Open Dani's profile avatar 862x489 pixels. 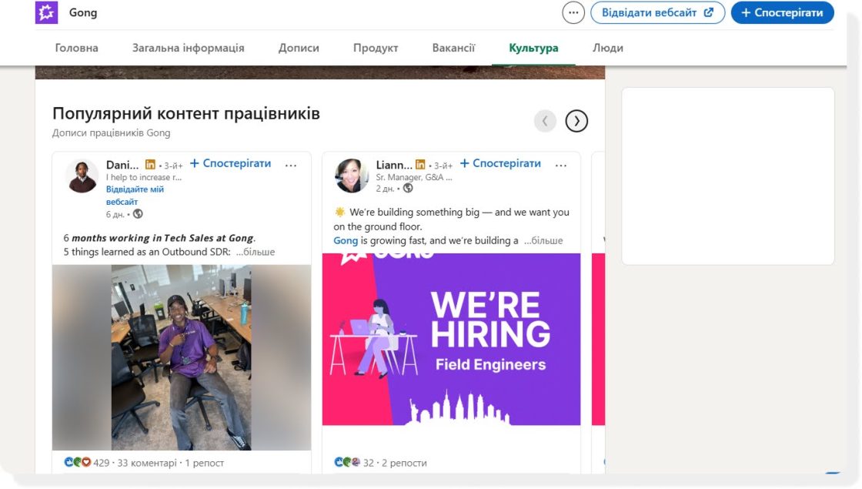pyautogui.click(x=82, y=176)
